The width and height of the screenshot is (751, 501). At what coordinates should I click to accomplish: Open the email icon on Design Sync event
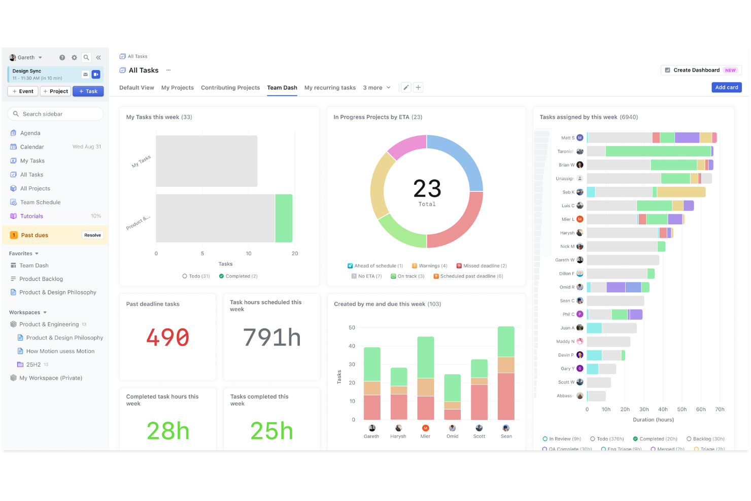85,74
